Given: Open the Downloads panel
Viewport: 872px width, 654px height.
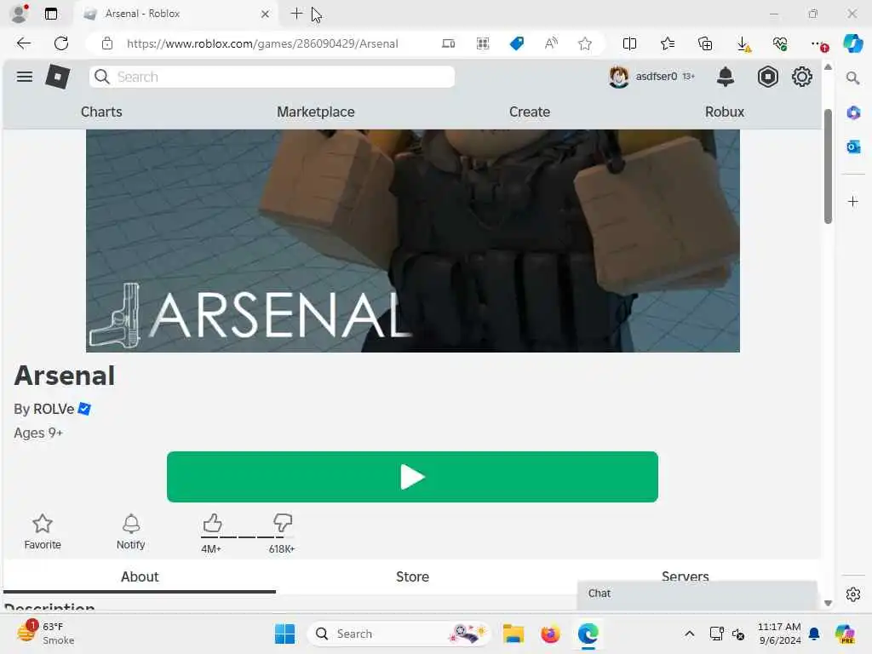Looking at the screenshot, I should pos(743,44).
